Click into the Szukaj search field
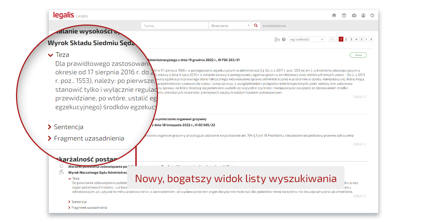This screenshot has height=223, width=427. 174,26
